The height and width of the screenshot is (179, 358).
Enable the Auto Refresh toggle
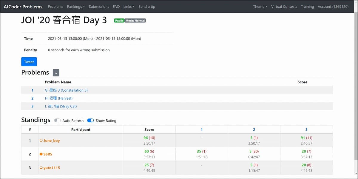pos(57,121)
